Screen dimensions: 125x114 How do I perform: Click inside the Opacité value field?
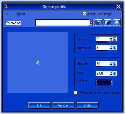(x=103, y=64)
